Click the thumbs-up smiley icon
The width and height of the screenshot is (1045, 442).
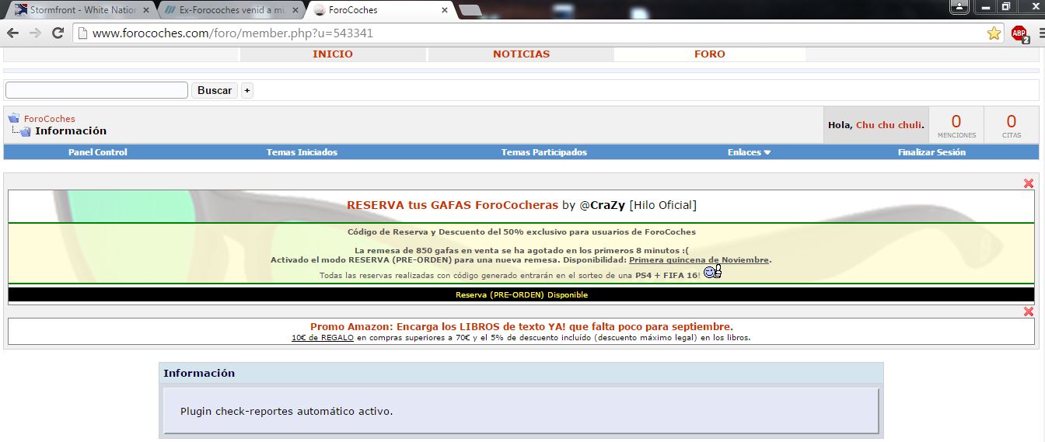(712, 272)
